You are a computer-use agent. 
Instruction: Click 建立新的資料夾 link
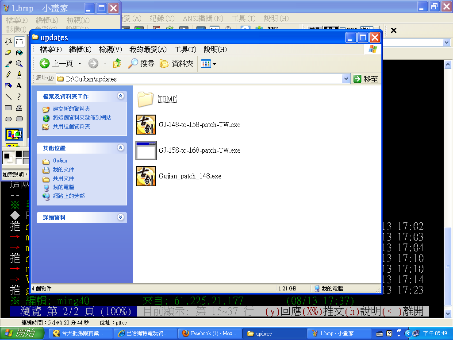pyautogui.click(x=71, y=109)
